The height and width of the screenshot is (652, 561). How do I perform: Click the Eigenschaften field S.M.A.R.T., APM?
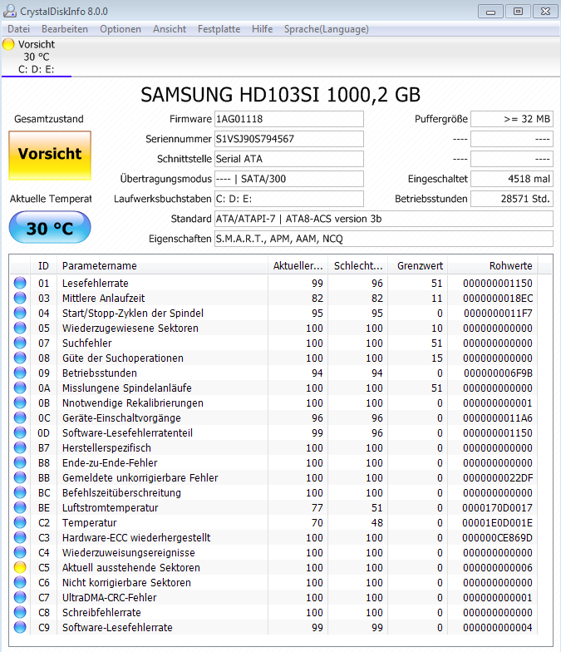[x=384, y=239]
